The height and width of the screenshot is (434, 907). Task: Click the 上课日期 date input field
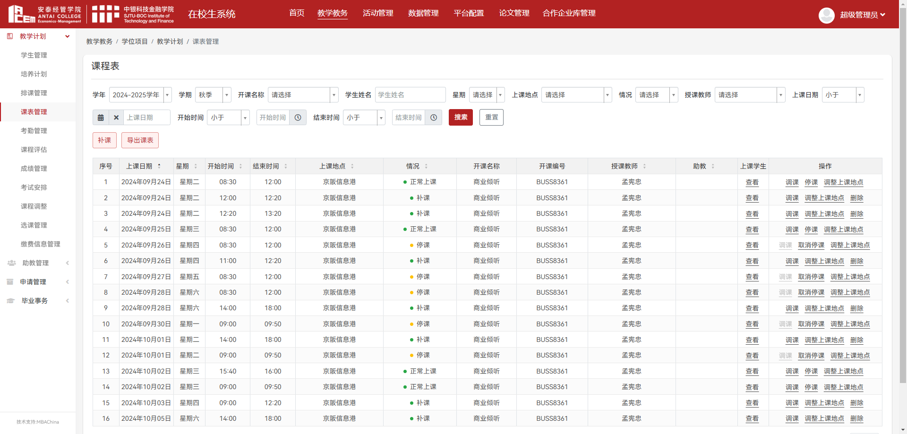pos(147,118)
